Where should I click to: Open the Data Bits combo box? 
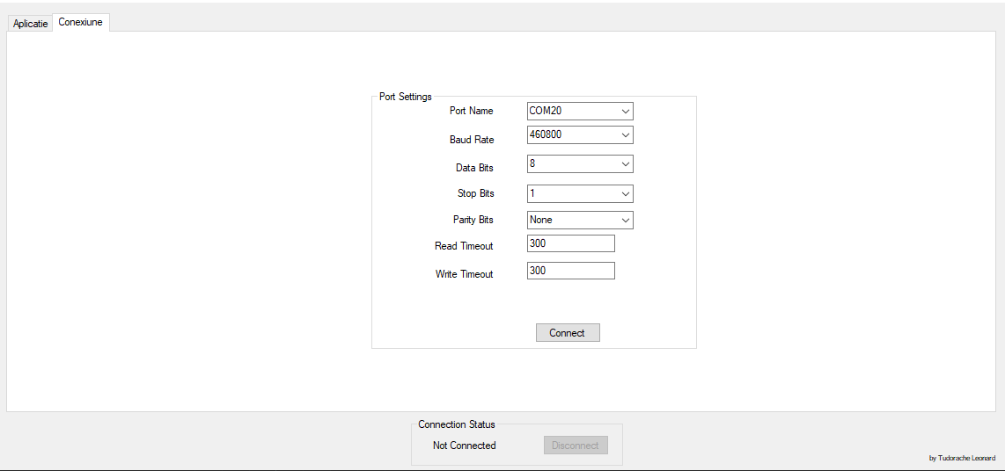[x=580, y=164]
